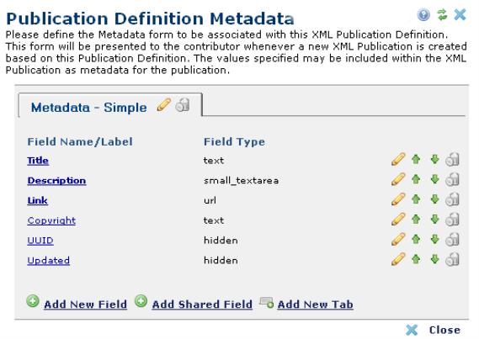479x339 pixels.
Task: Click the Close button at bottom
Action: tap(434, 330)
